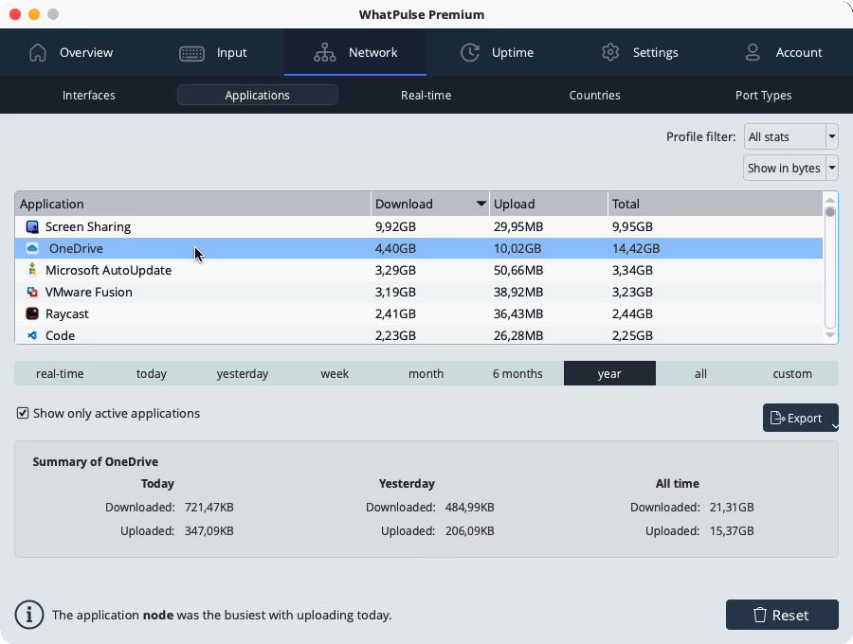Click the Code app icon

(32, 335)
